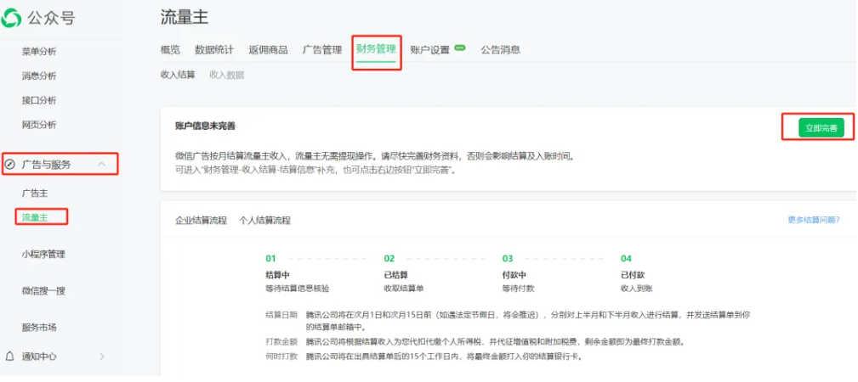Viewport: 858px width, 382px height.
Task: Click the green badge beside 账户设置
Action: click(460, 48)
